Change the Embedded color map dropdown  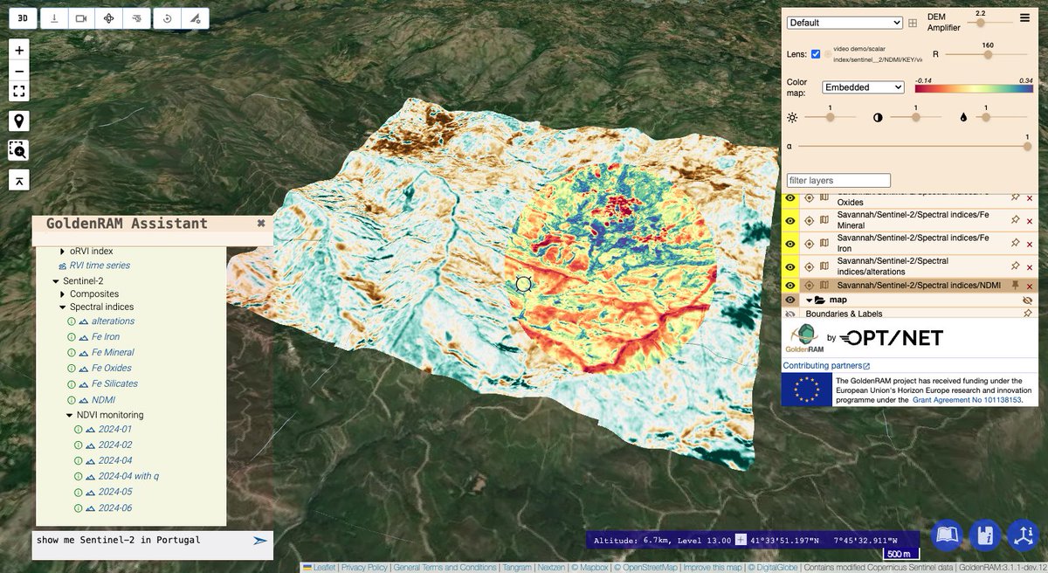point(863,87)
